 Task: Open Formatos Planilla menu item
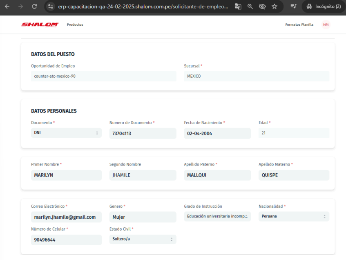[299, 25]
